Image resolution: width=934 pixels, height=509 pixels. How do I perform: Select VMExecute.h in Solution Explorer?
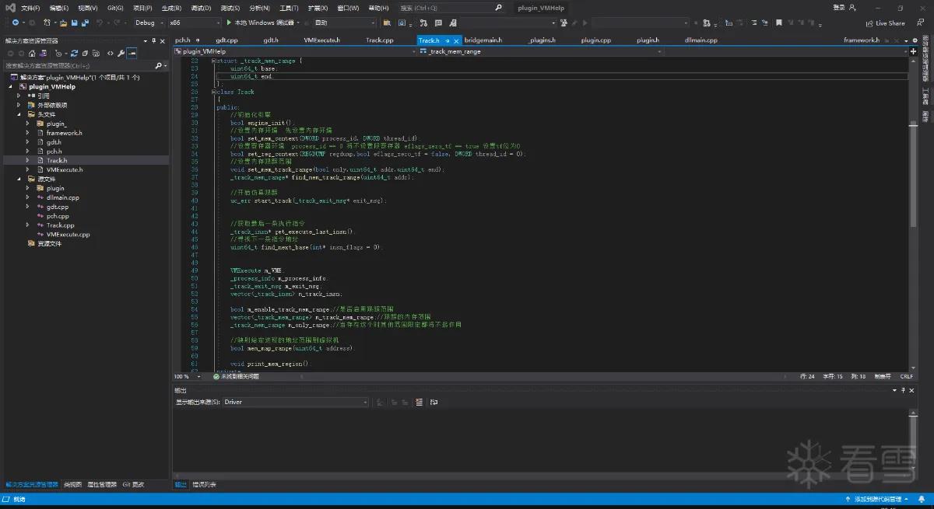[x=65, y=169]
